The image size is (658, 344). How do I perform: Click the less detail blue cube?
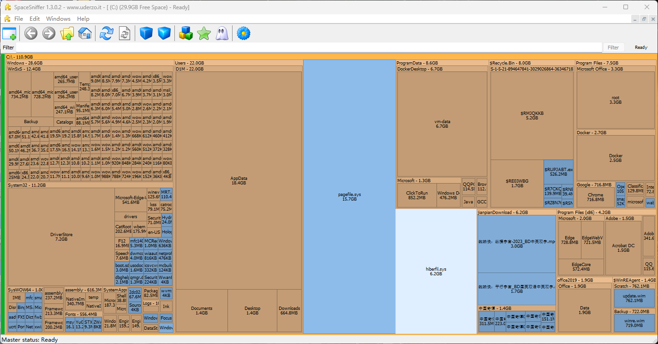(x=146, y=34)
